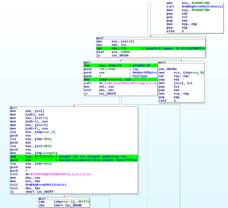
Task: Click title icons of the shr edx block
Action: (x=98, y=38)
